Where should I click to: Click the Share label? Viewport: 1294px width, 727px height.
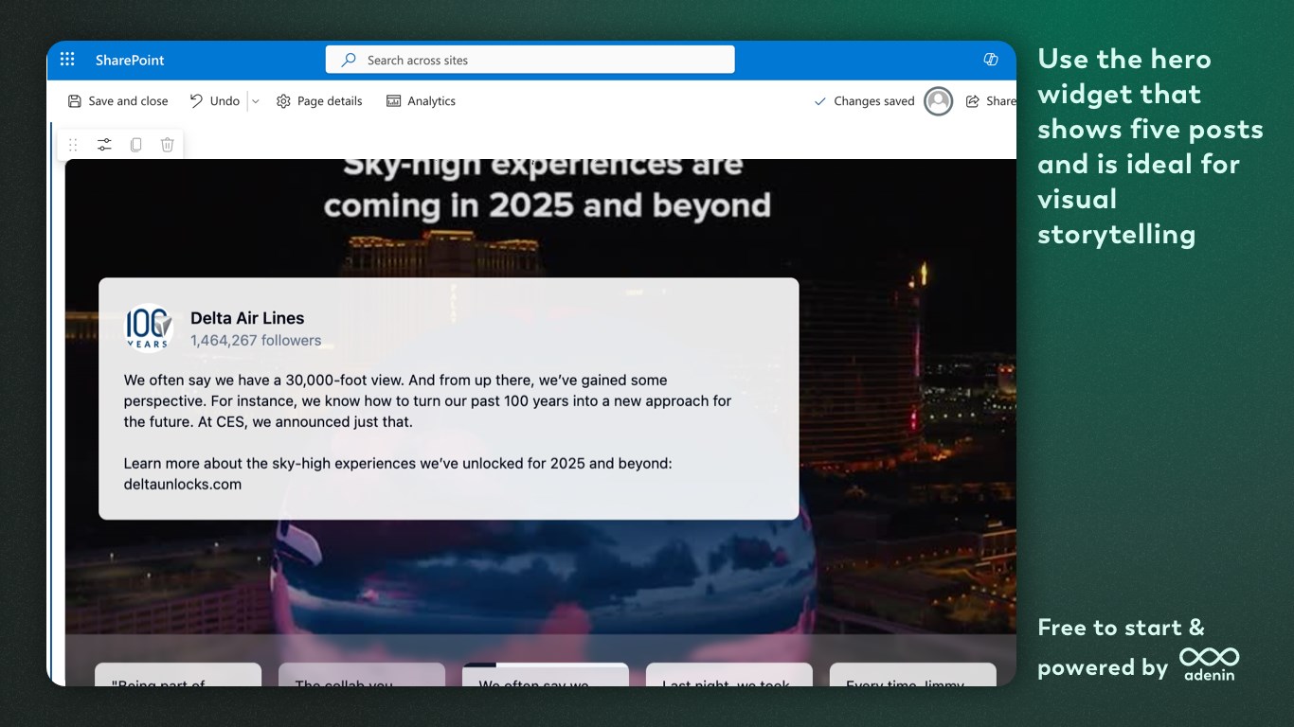click(1001, 101)
